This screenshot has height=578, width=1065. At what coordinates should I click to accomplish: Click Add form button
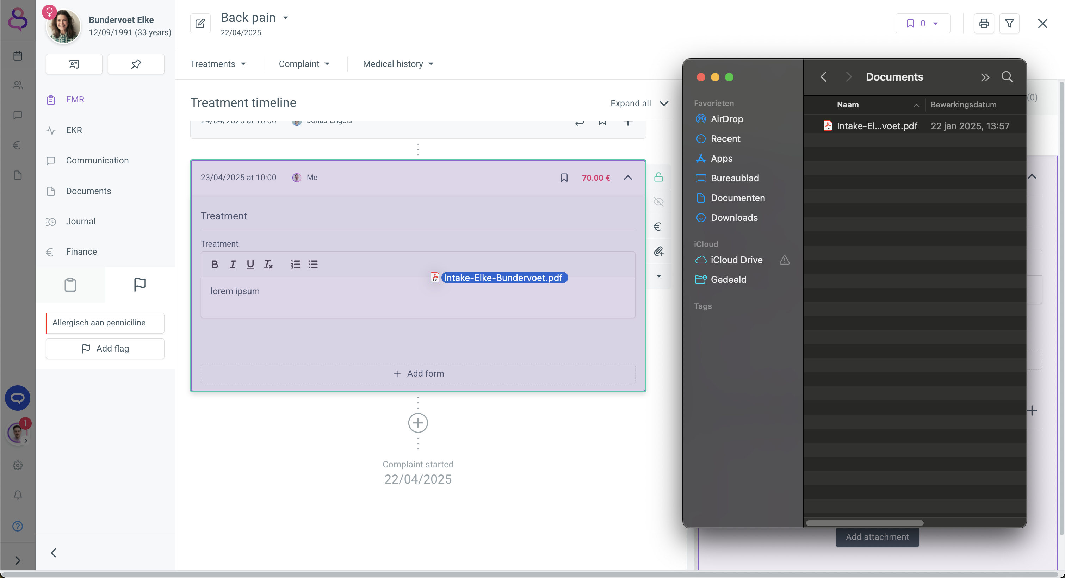[x=418, y=374]
